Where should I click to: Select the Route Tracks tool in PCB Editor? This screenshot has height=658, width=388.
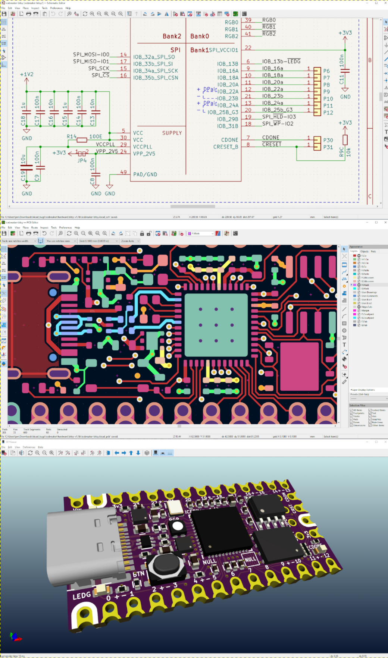344,272
